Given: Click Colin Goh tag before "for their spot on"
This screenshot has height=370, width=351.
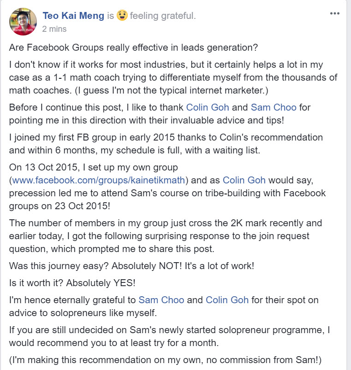Looking at the screenshot, I should [227, 300].
